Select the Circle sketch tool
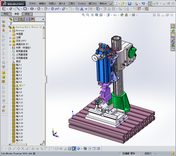176x156 pixels. pos(39,9)
